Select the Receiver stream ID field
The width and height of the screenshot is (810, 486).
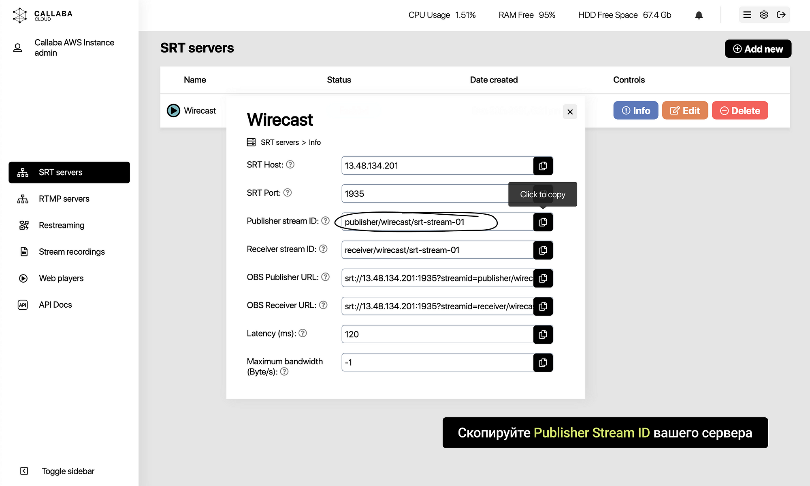(437, 250)
